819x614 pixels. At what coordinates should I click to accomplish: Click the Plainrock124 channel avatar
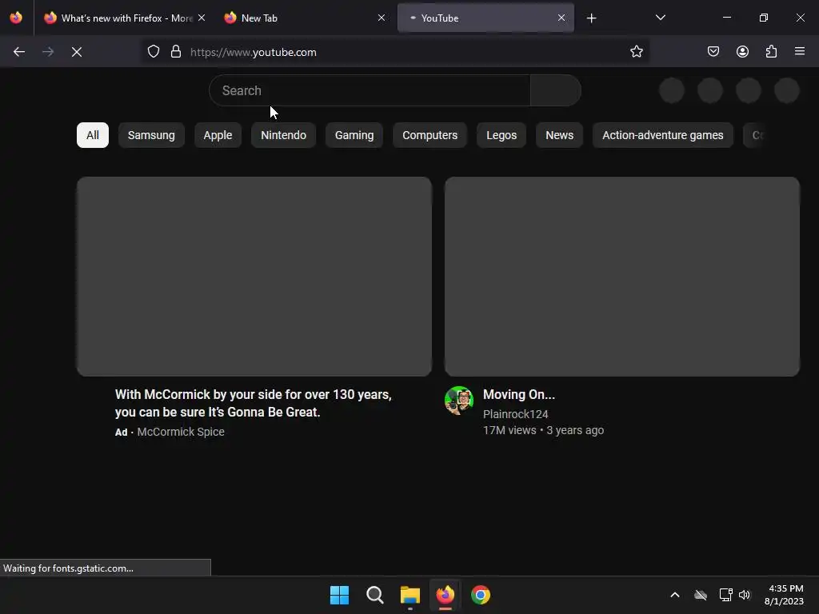point(459,401)
